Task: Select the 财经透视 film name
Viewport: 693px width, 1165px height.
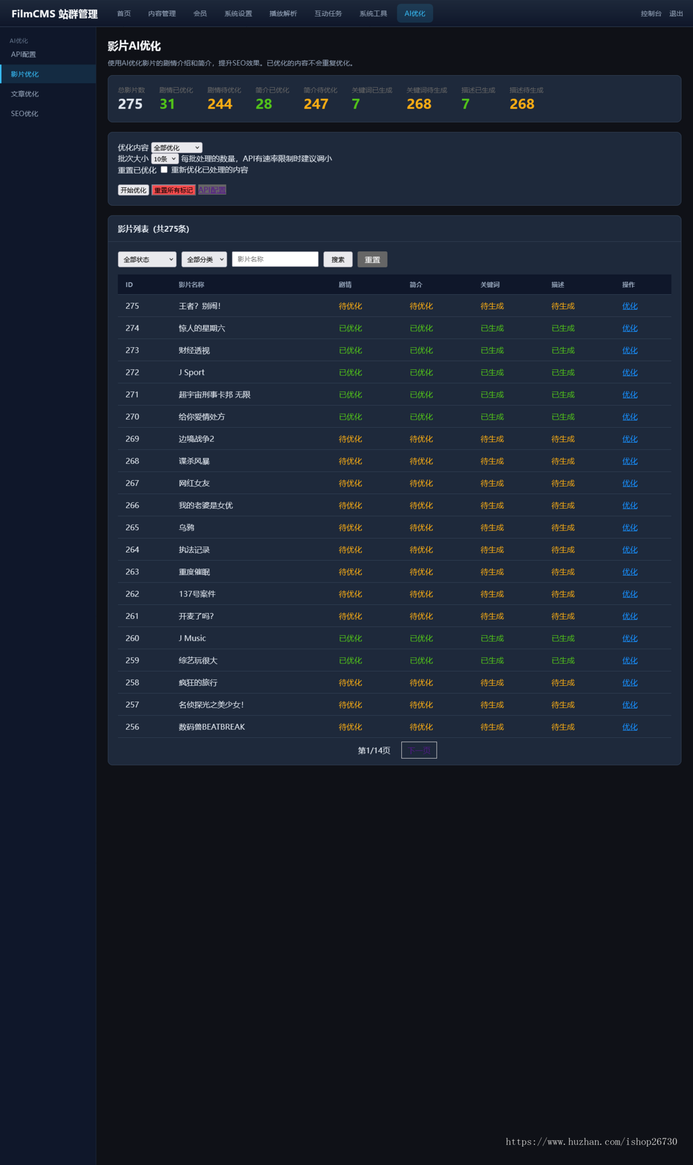Action: point(194,350)
